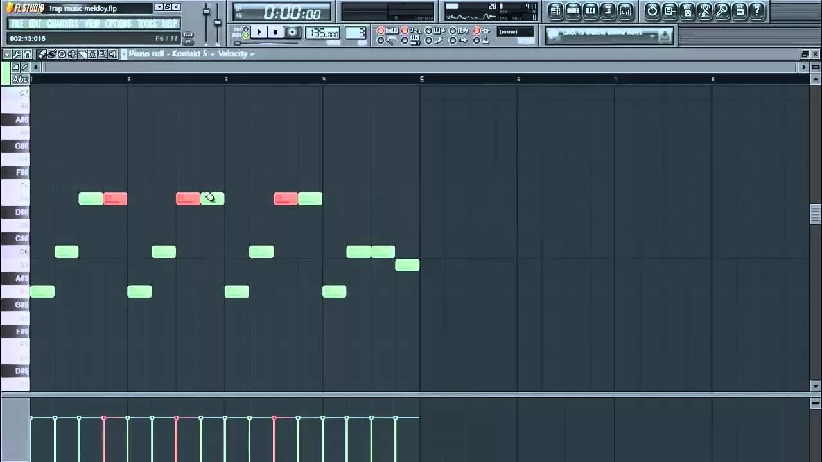Open the OPTIONS menu
Image resolution: width=822 pixels, height=462 pixels.
click(x=119, y=24)
